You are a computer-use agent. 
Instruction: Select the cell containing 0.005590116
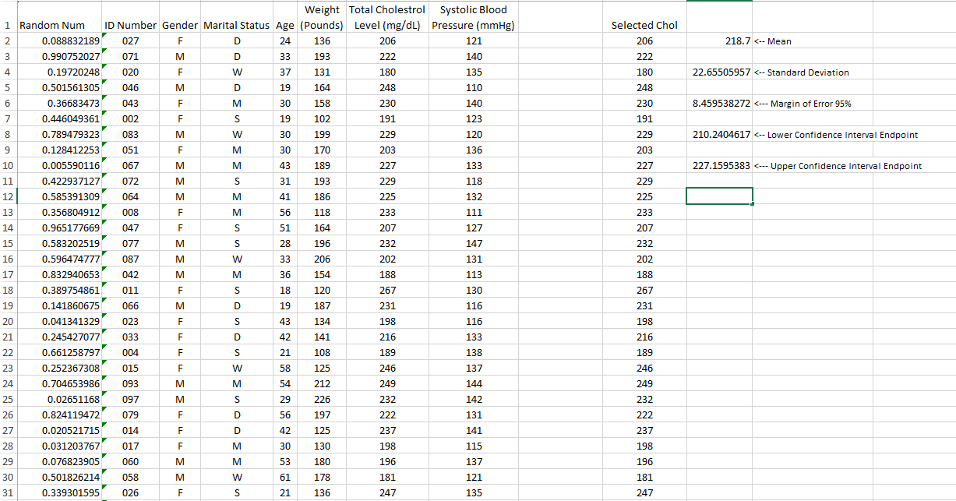58,165
